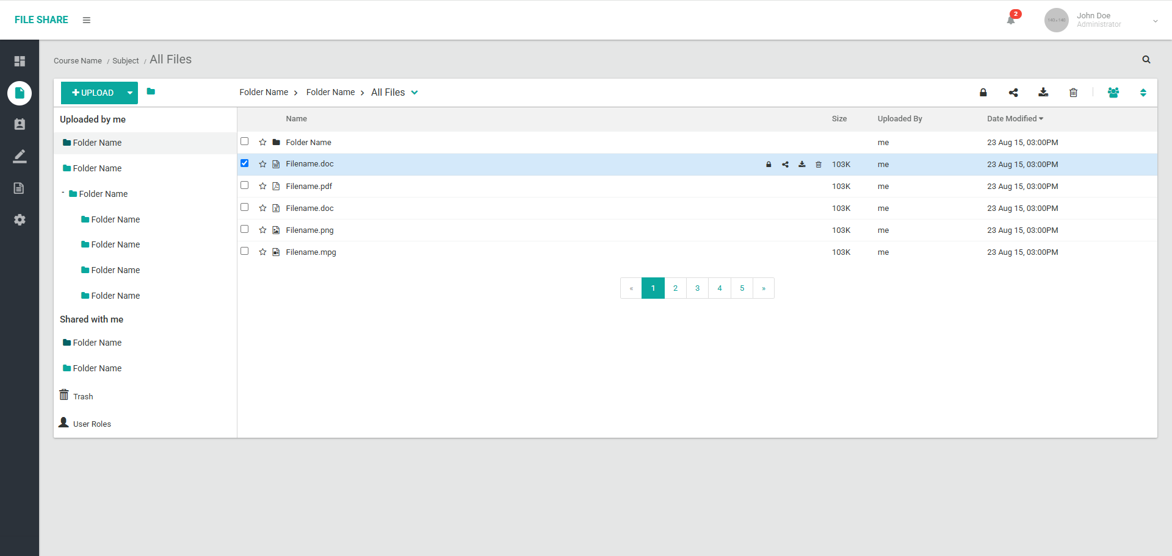This screenshot has width=1172, height=556.
Task: Open John Doe account menu
Action: [x=1155, y=21]
